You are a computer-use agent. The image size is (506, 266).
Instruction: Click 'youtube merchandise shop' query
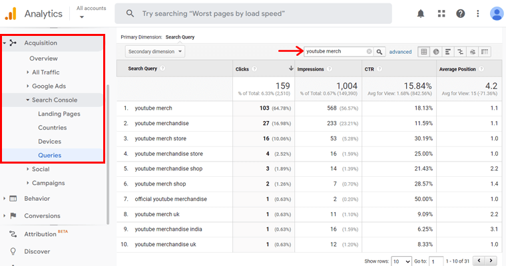point(168,169)
